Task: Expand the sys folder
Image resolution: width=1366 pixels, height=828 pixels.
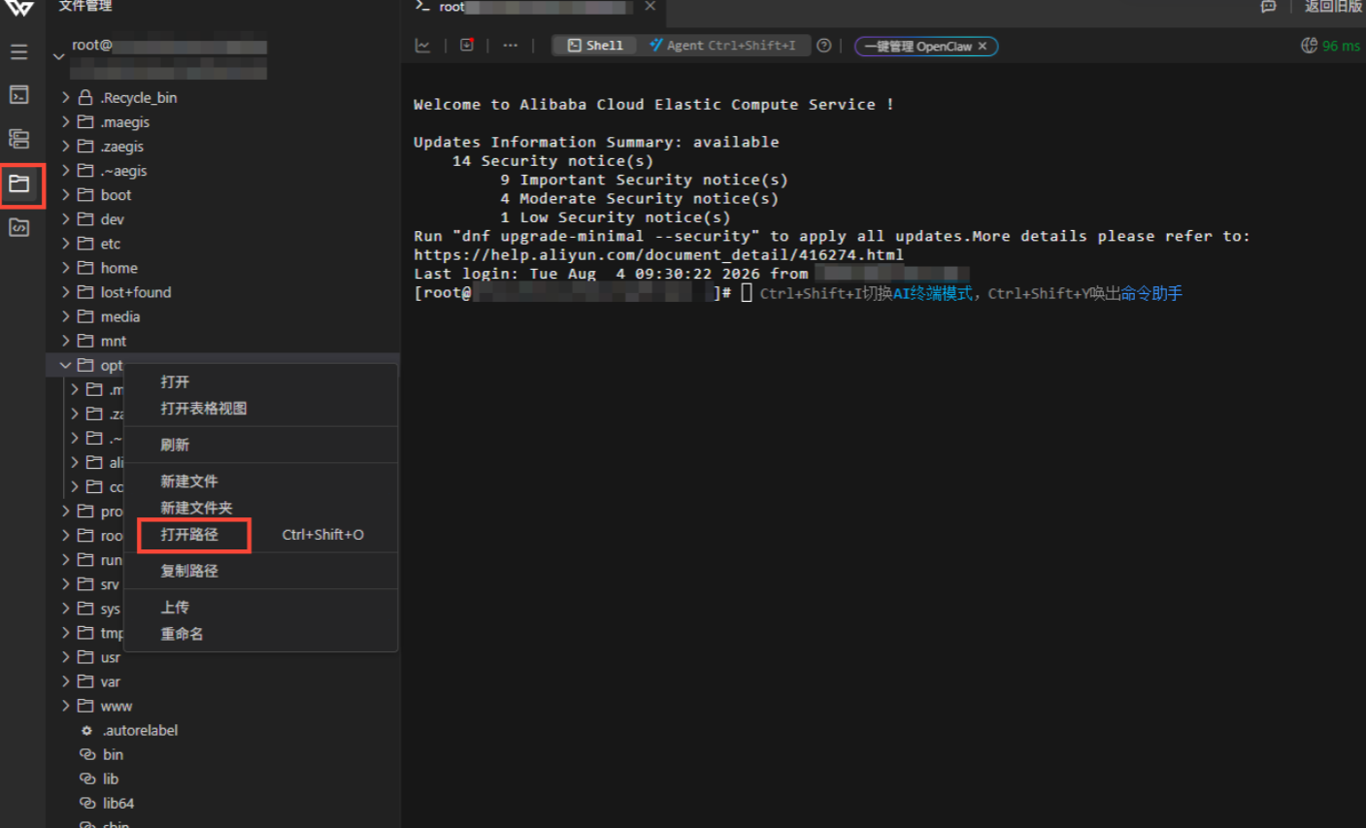Action: [x=66, y=609]
